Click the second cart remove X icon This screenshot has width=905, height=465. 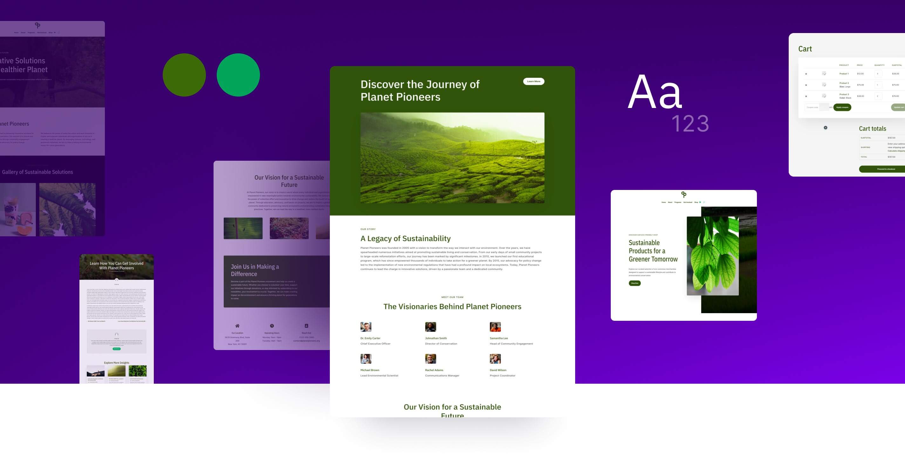pyautogui.click(x=806, y=85)
